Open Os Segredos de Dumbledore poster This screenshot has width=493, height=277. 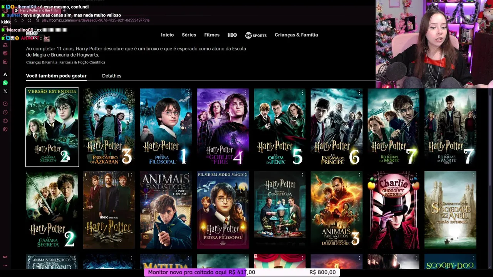[337, 210]
